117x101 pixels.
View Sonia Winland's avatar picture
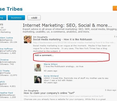(x=38, y=79)
